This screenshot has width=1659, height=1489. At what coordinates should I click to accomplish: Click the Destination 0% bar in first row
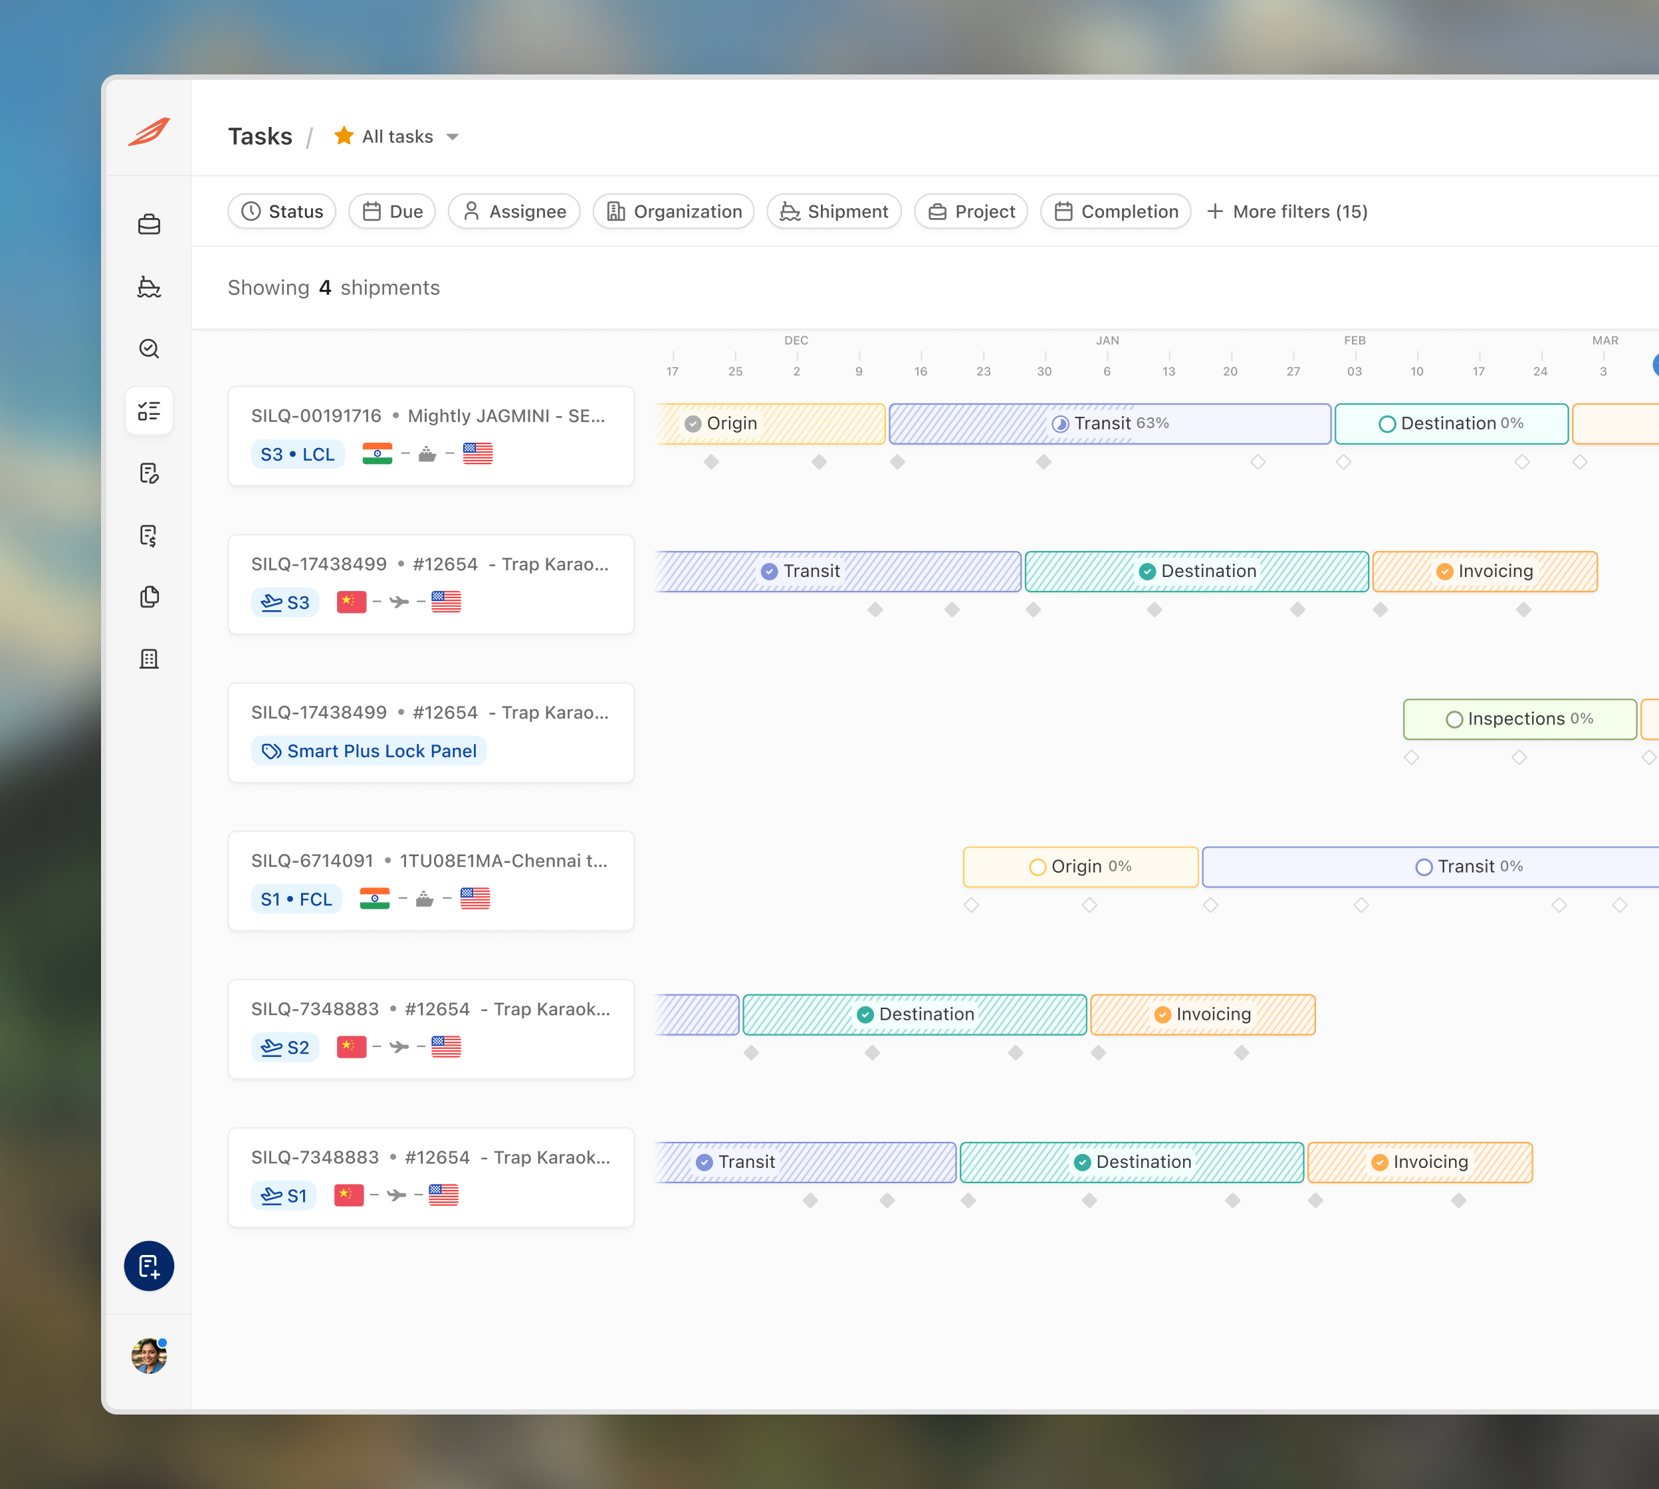[1451, 424]
